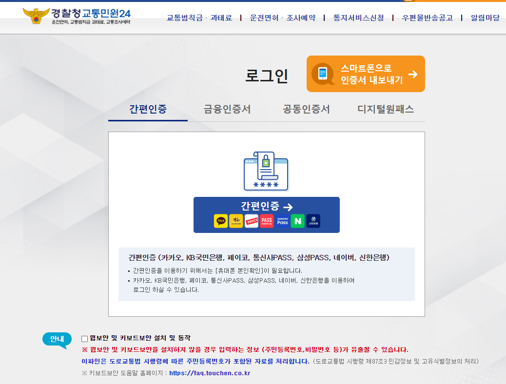
Task: Click the 로그인 하실 수 있습니다 line
Action: tap(166, 290)
